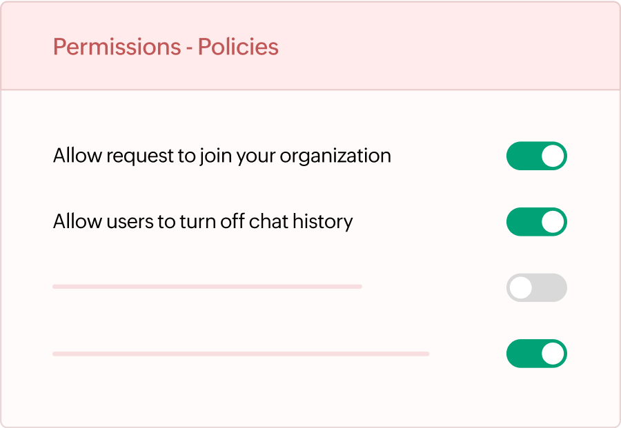Viewport: 621px width, 428px height.
Task: Click the white knob of the chat history toggle
Action: (552, 222)
